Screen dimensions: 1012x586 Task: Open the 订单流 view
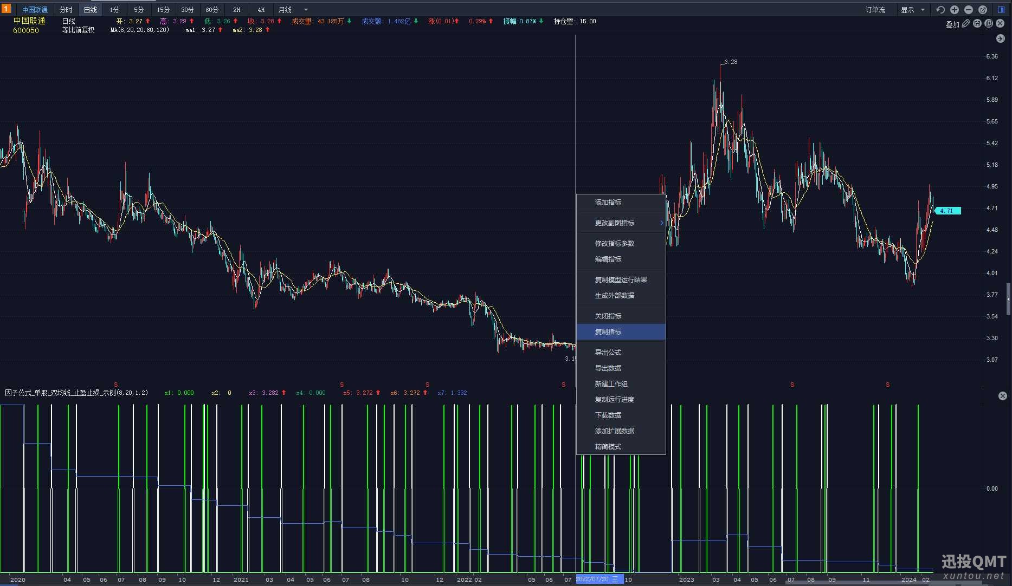pyautogui.click(x=875, y=10)
